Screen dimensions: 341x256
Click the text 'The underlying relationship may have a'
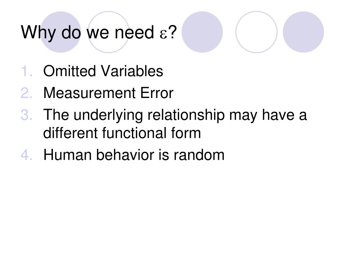pos(175,115)
